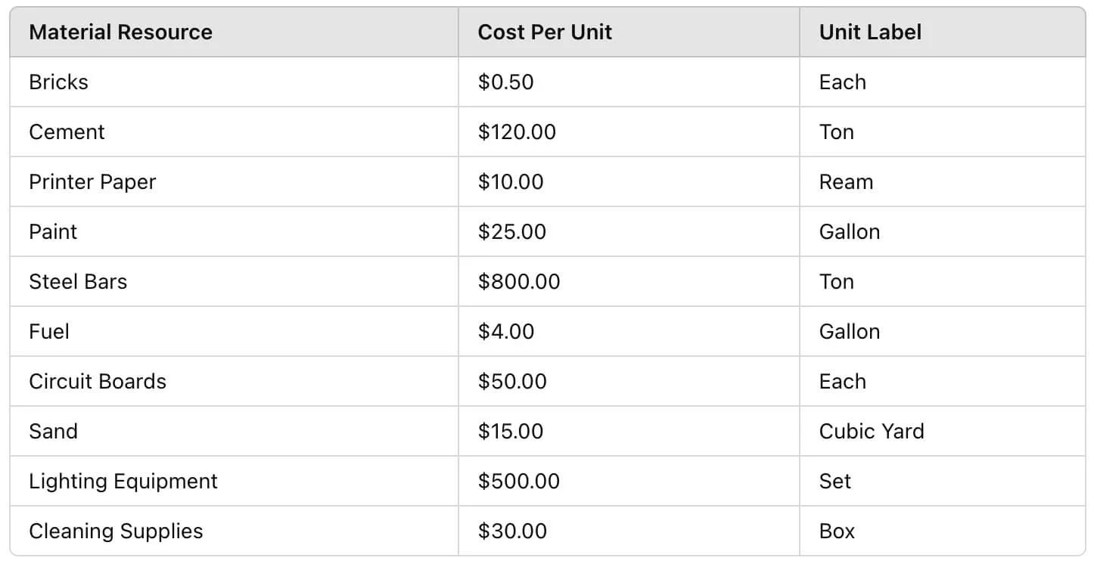Click the Box unit label cell
This screenshot has width=1094, height=567.
coord(837,531)
